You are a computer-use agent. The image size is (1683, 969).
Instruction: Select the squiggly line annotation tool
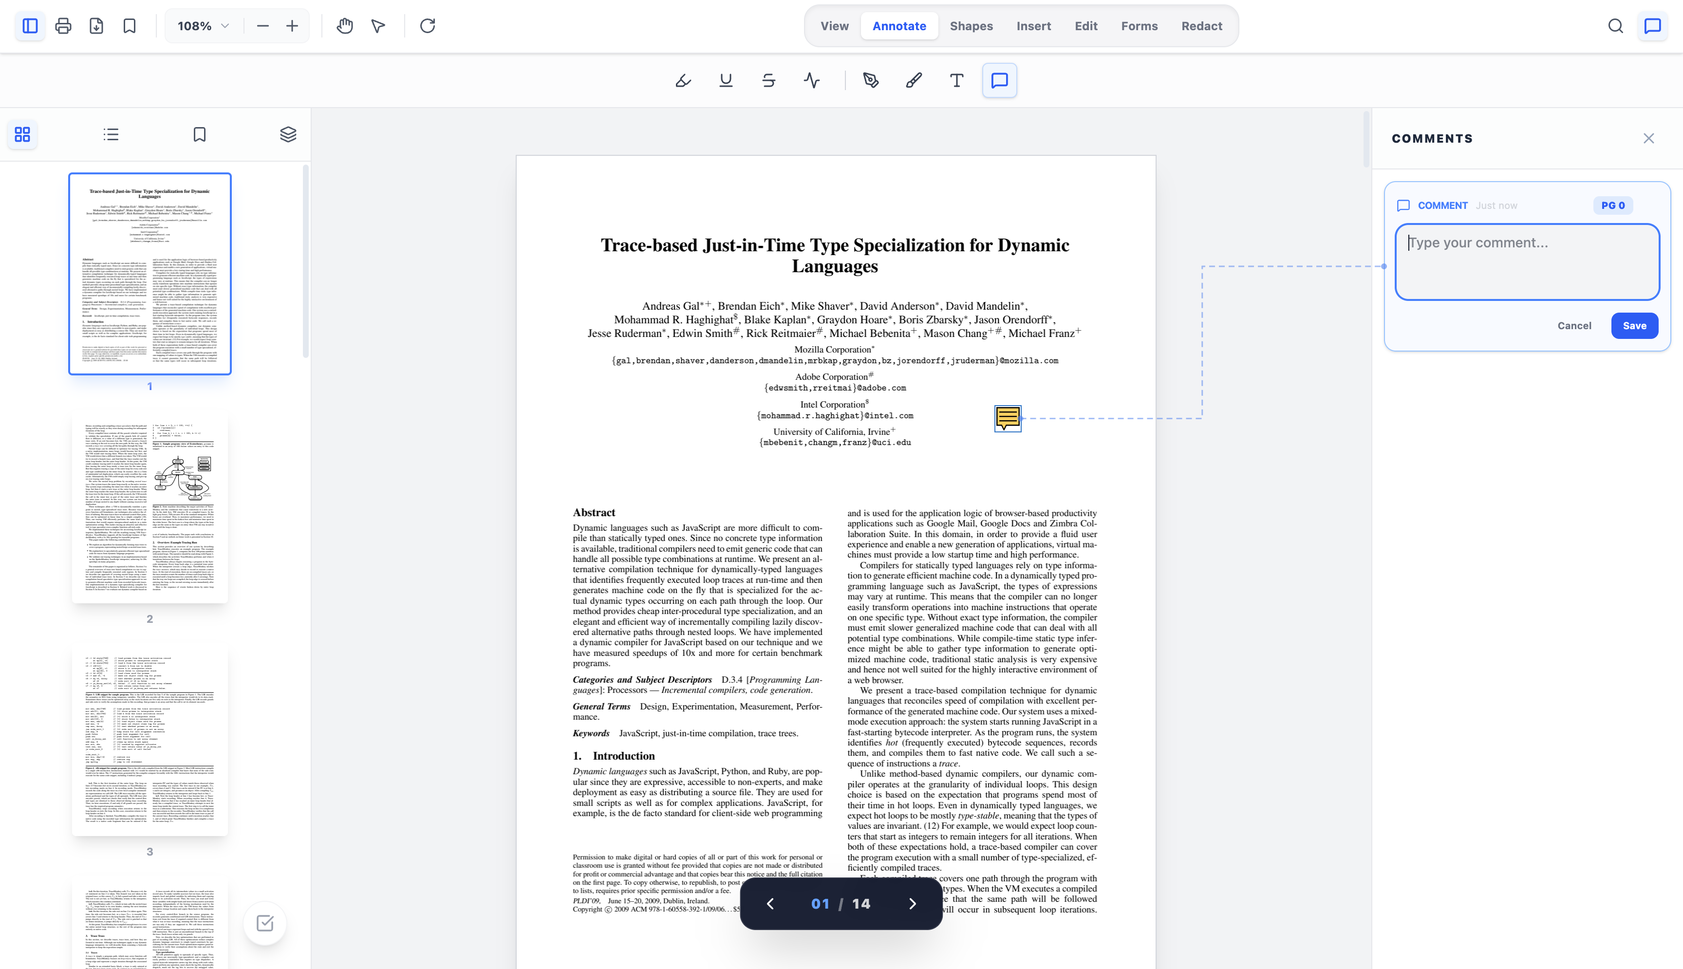pos(812,80)
